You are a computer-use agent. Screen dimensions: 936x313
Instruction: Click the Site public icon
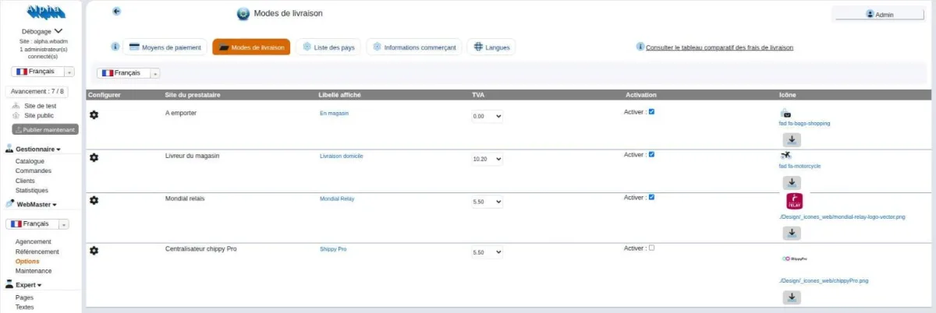coord(16,115)
